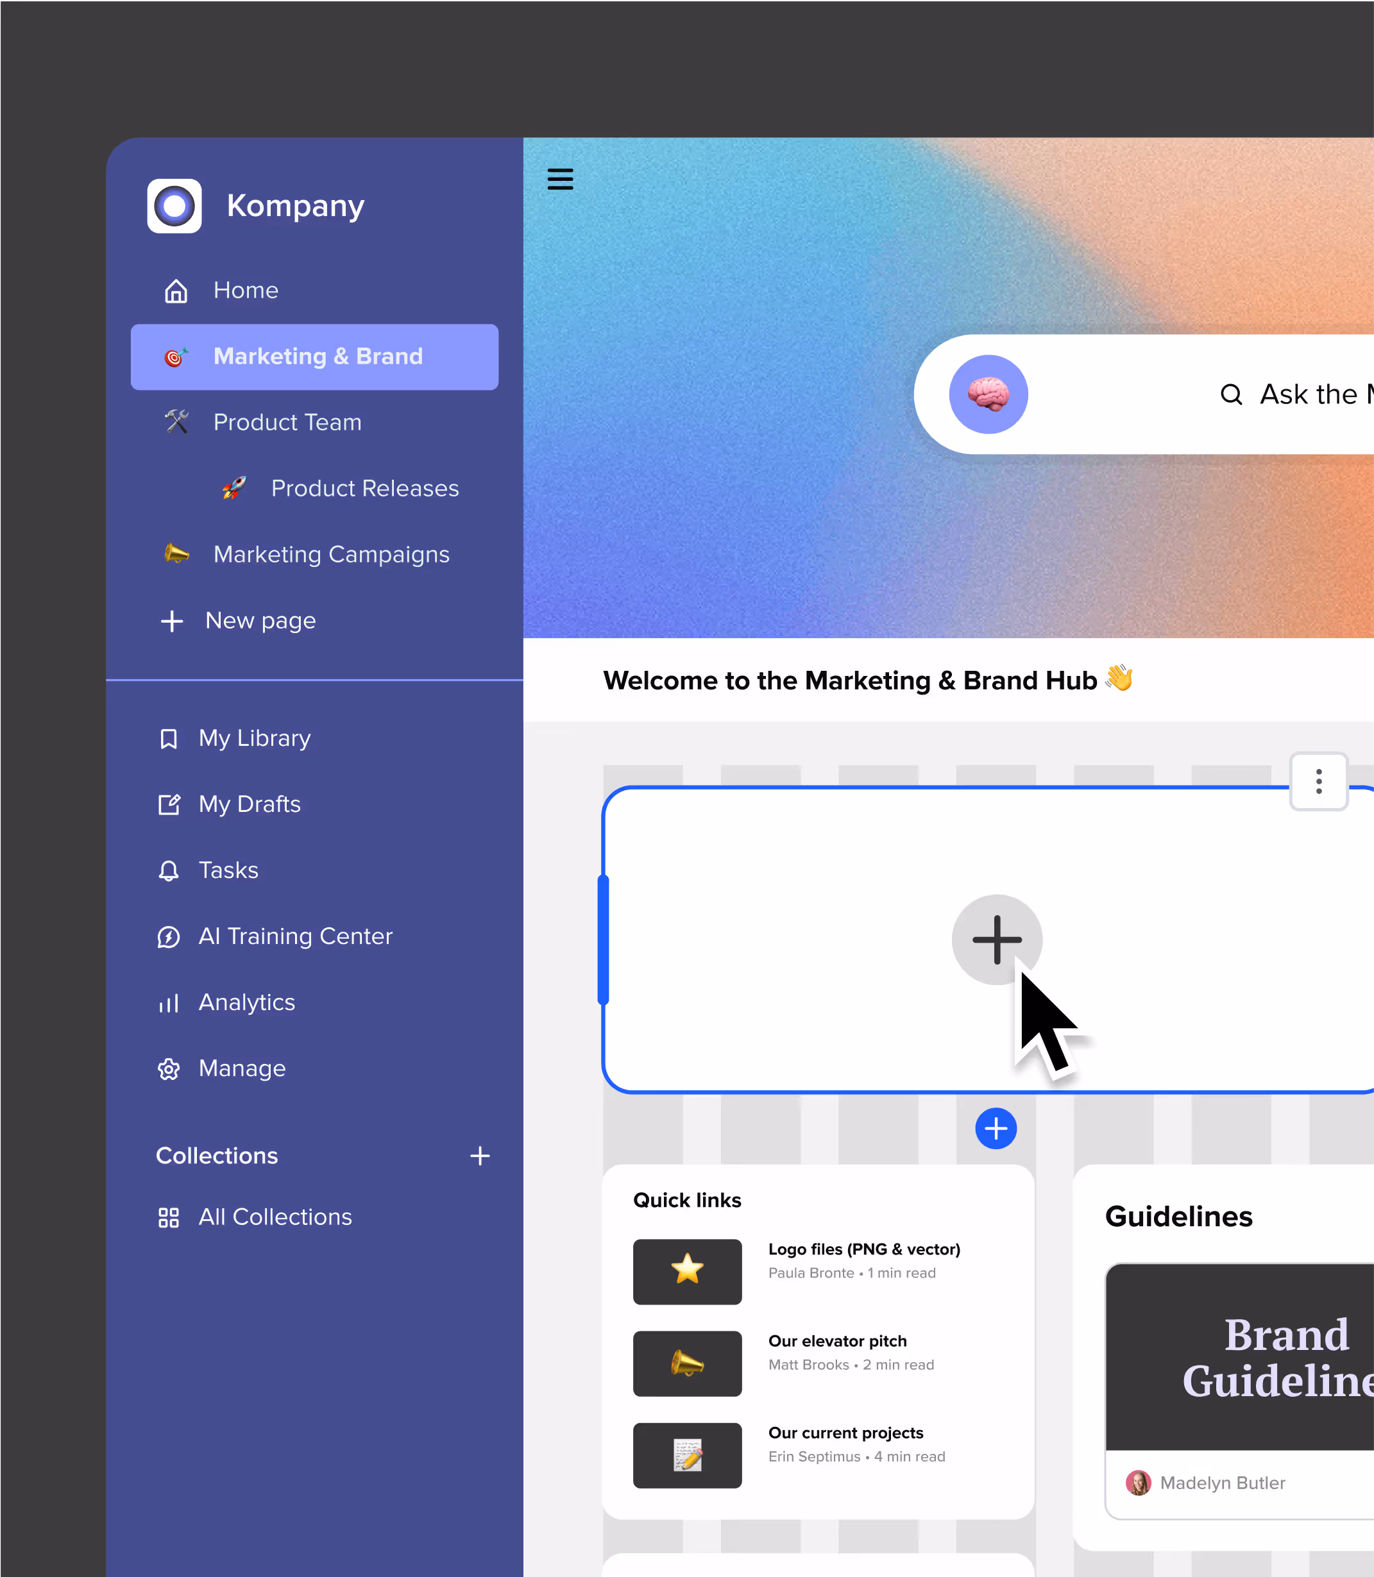Open Product Releases subpage
The height and width of the screenshot is (1577, 1374).
(x=364, y=488)
